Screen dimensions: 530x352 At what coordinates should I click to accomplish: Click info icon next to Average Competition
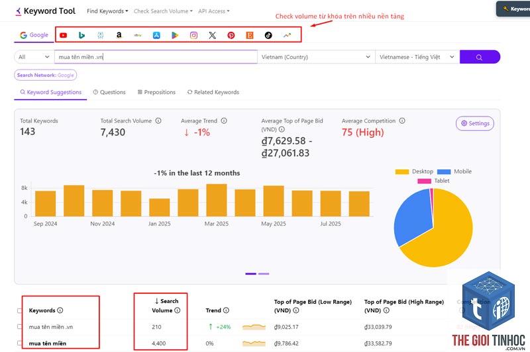coord(402,121)
